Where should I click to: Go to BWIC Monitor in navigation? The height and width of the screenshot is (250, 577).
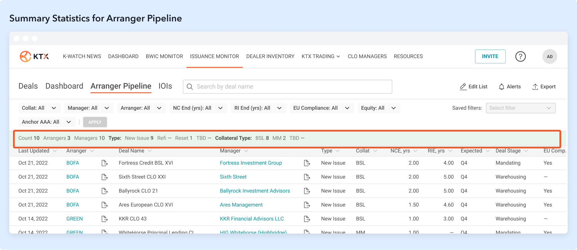point(164,56)
